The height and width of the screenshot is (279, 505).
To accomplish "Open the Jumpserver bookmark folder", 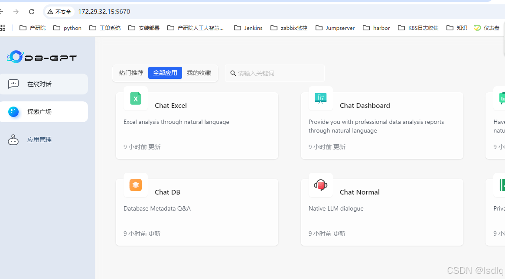I will tap(335, 28).
